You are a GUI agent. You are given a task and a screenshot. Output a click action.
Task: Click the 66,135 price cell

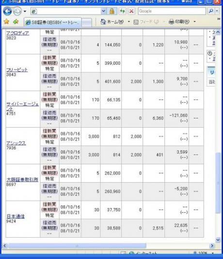[113, 100]
